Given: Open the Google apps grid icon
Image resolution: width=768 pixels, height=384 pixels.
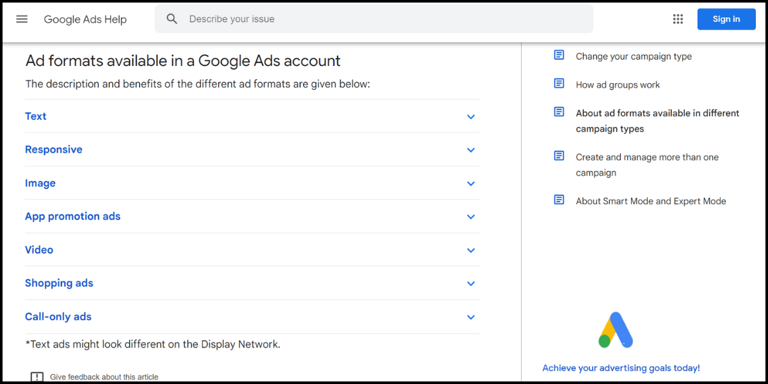Looking at the screenshot, I should [x=678, y=19].
